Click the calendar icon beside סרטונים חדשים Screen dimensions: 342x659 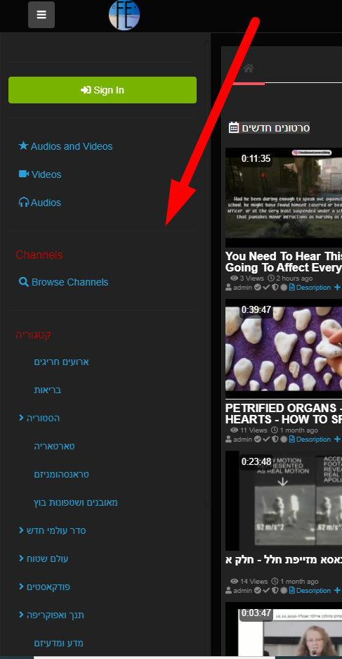[x=234, y=127]
